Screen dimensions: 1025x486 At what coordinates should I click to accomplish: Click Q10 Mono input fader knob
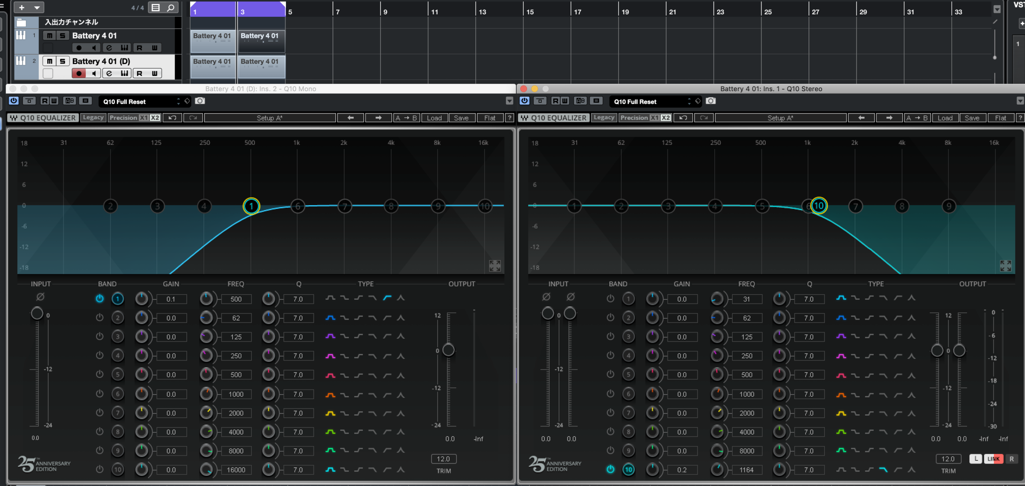coord(37,313)
